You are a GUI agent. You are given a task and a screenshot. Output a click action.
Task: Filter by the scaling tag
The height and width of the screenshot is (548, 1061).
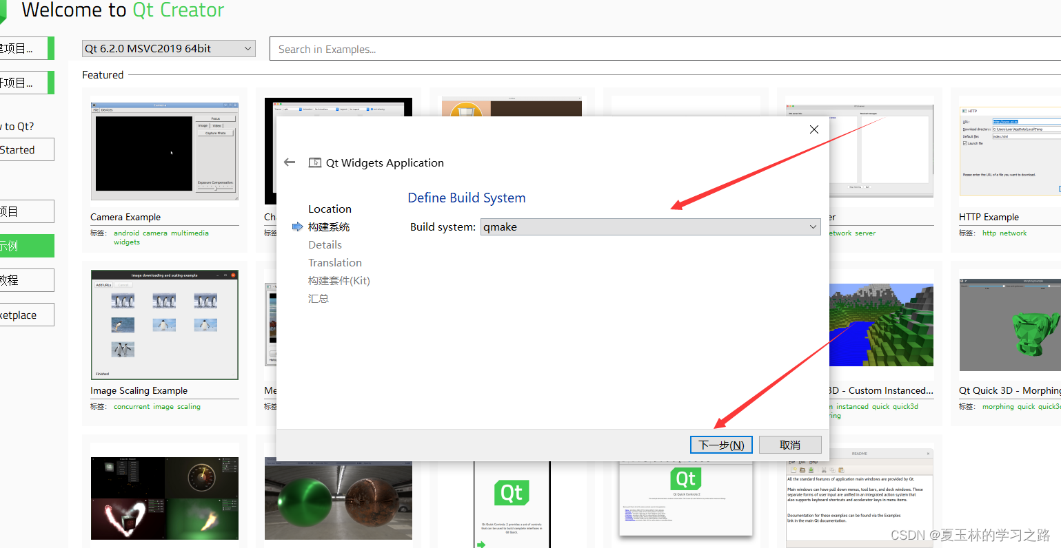pyautogui.click(x=189, y=407)
